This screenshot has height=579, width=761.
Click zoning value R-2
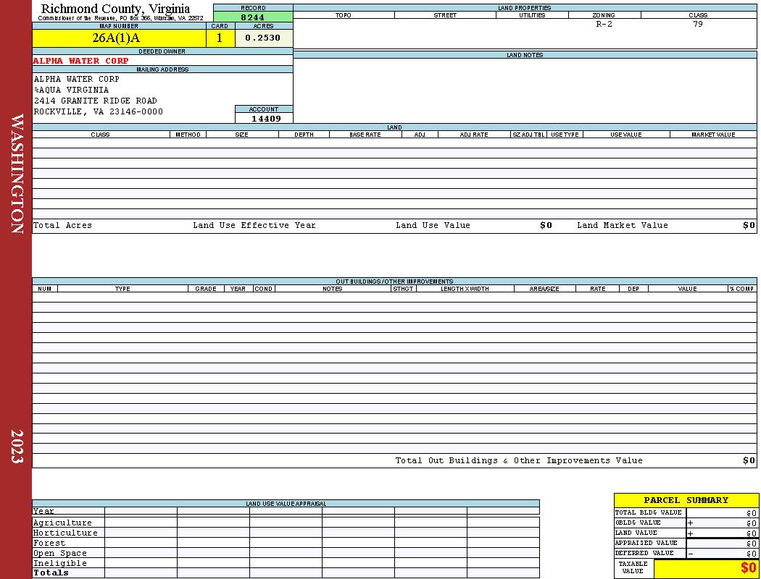(x=604, y=24)
